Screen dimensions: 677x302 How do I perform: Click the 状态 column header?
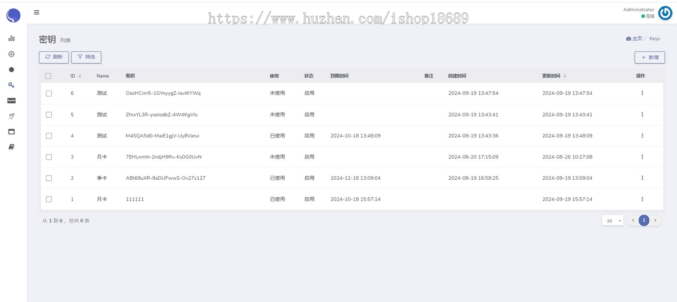(309, 75)
